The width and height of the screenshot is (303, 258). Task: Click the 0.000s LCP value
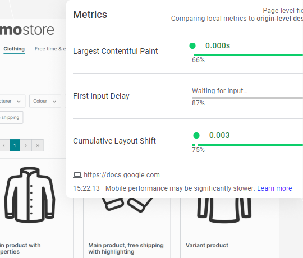pyautogui.click(x=218, y=45)
